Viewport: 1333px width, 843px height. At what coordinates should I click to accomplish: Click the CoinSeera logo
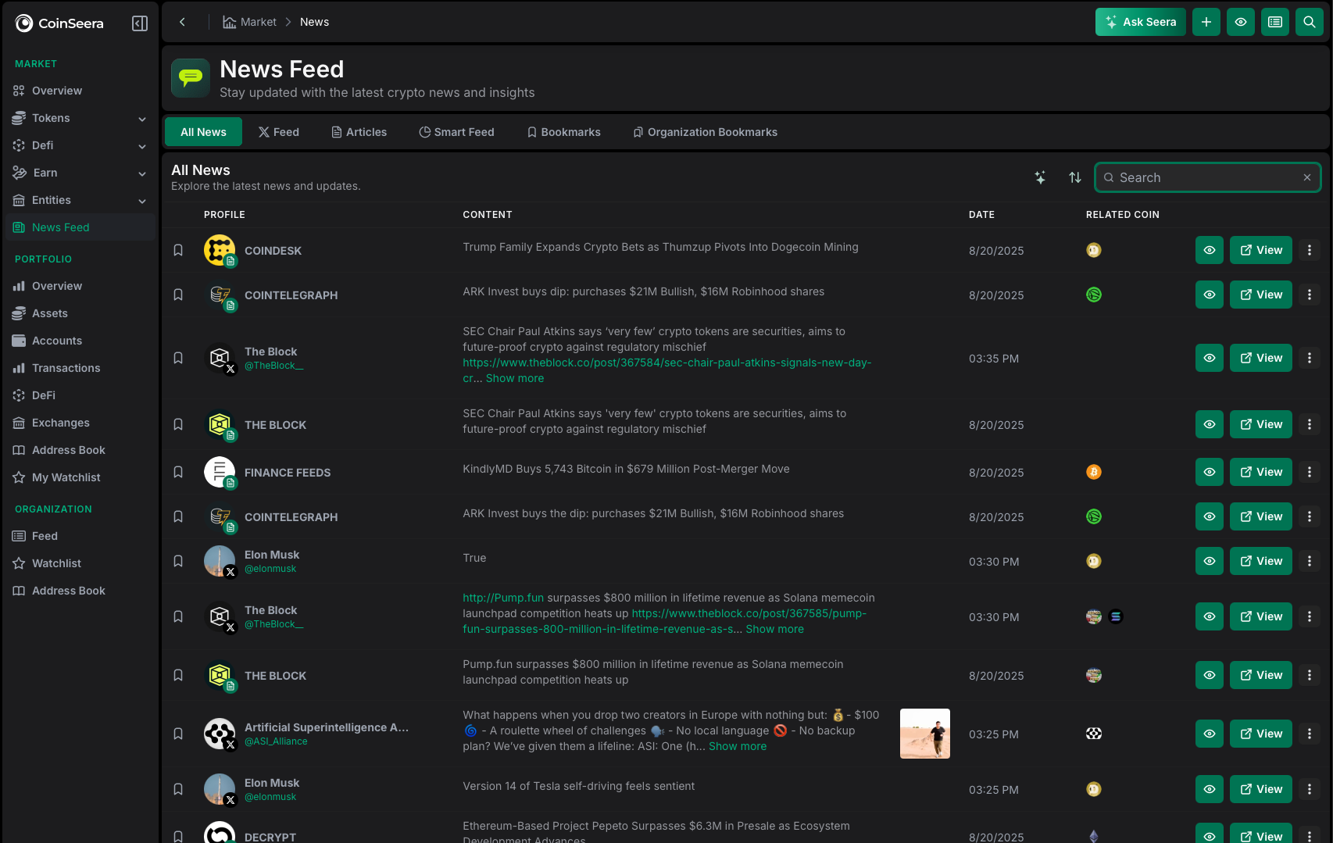tap(59, 23)
